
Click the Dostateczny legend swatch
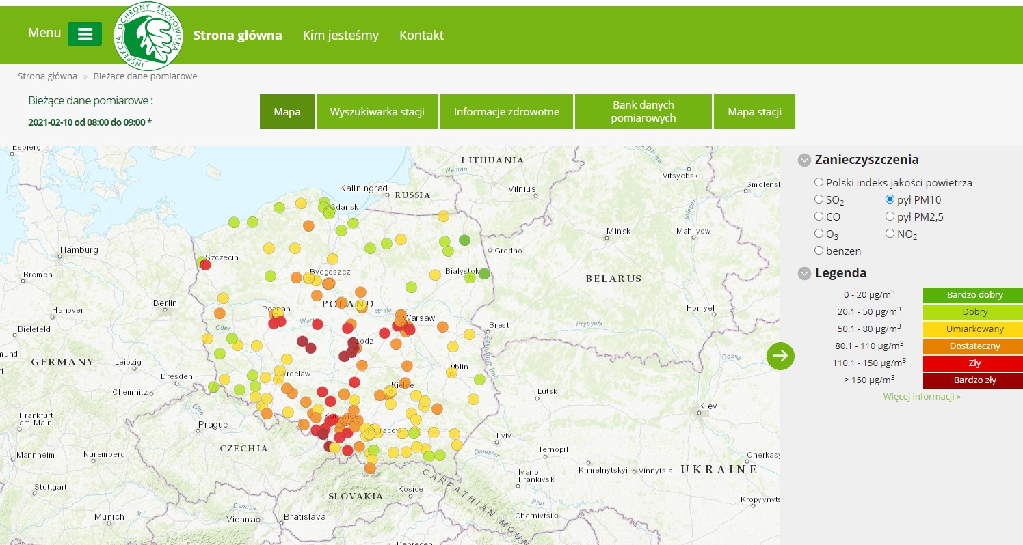[x=973, y=346]
